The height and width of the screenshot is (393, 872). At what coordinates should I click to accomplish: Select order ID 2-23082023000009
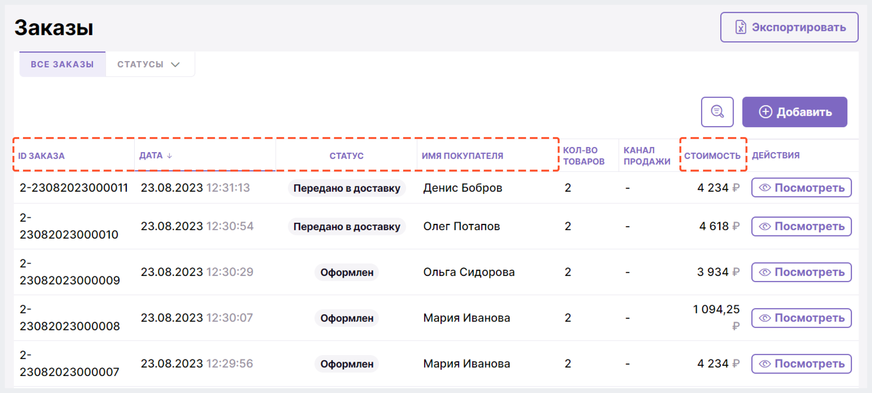69,272
